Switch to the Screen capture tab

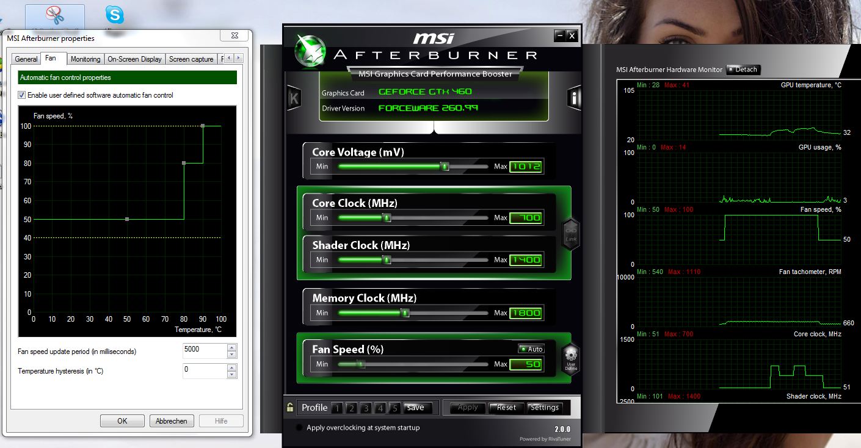(191, 59)
